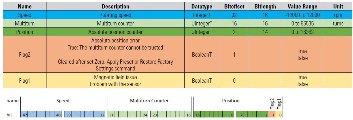This screenshot has width=353, height=120.
Task: Click the dark green bit 15 box
Action: pos(197,115)
